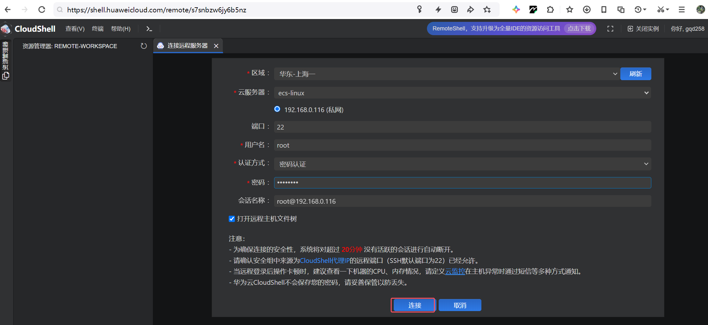The height and width of the screenshot is (325, 708).
Task: Reload the page with refresh icon
Action: coord(42,10)
